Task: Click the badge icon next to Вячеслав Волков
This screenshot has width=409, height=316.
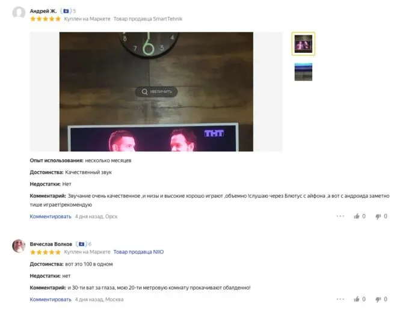Action: point(82,244)
